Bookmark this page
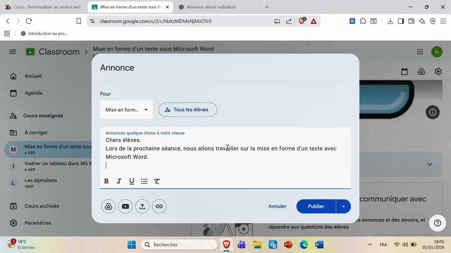Viewport: 451px width, 253px height. click(79, 21)
